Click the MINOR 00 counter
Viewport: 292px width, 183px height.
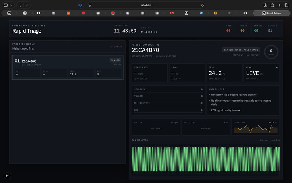coord(258,29)
